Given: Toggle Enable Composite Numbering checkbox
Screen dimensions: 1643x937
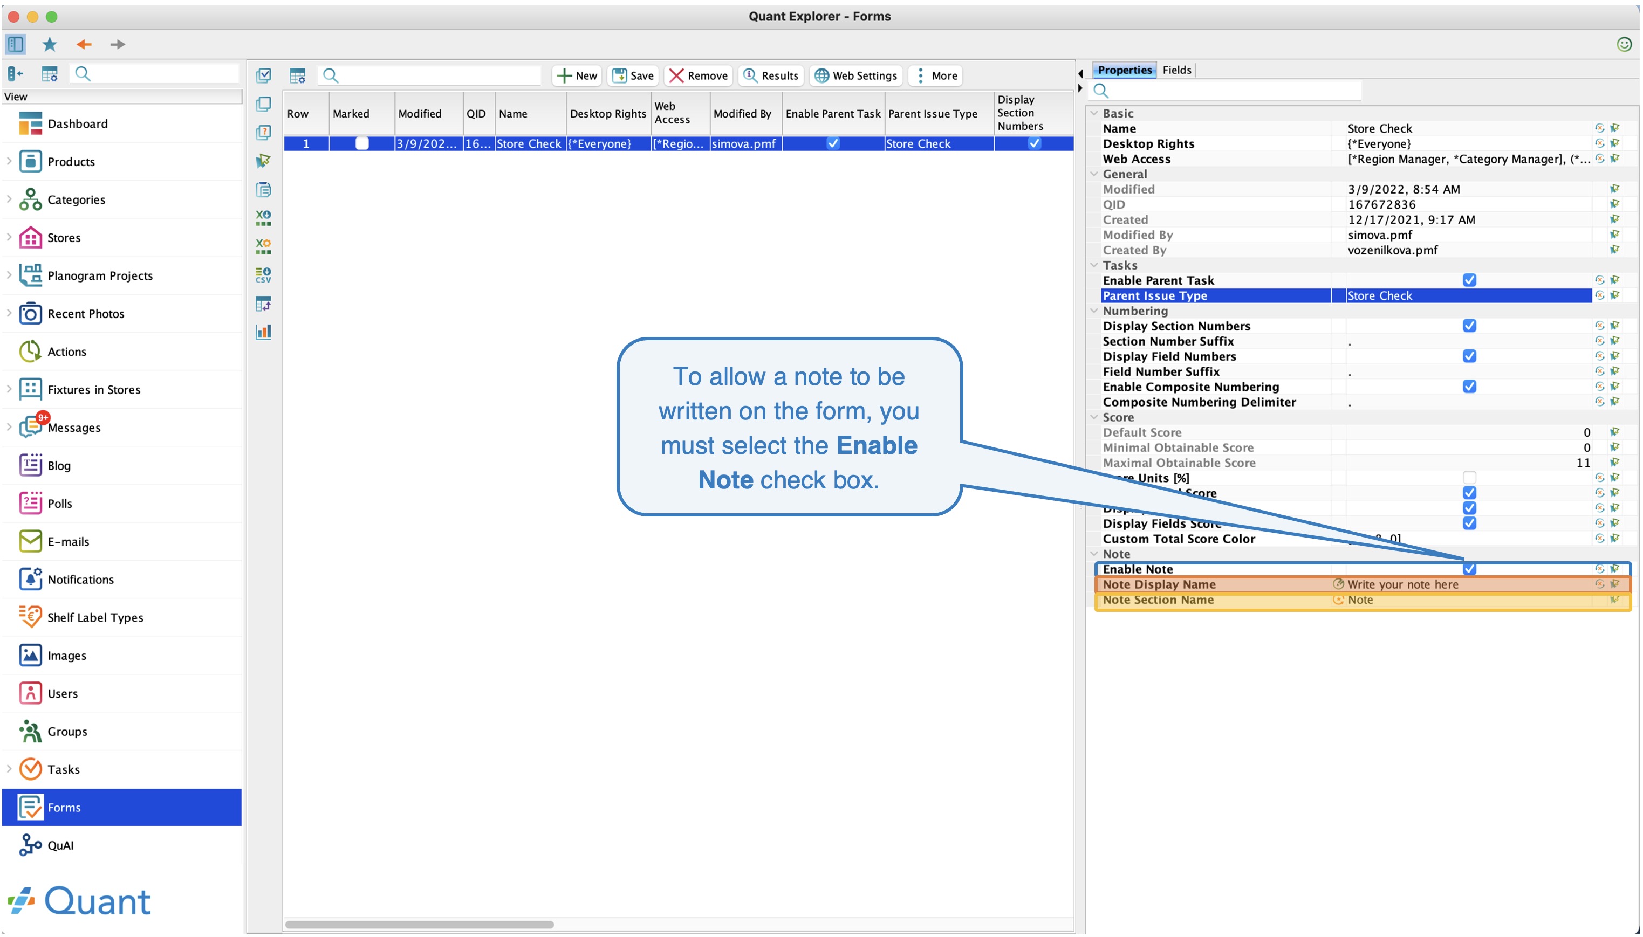Looking at the screenshot, I should (x=1469, y=386).
